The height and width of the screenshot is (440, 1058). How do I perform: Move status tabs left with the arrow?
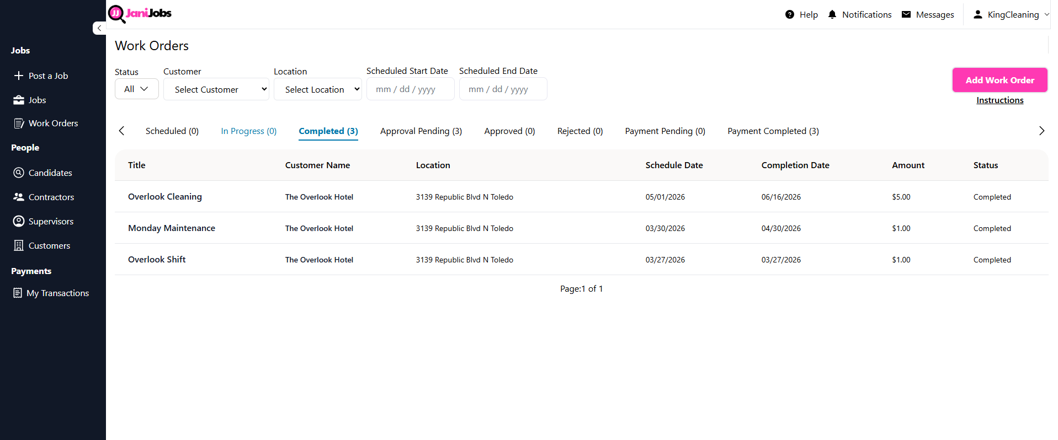(x=121, y=131)
